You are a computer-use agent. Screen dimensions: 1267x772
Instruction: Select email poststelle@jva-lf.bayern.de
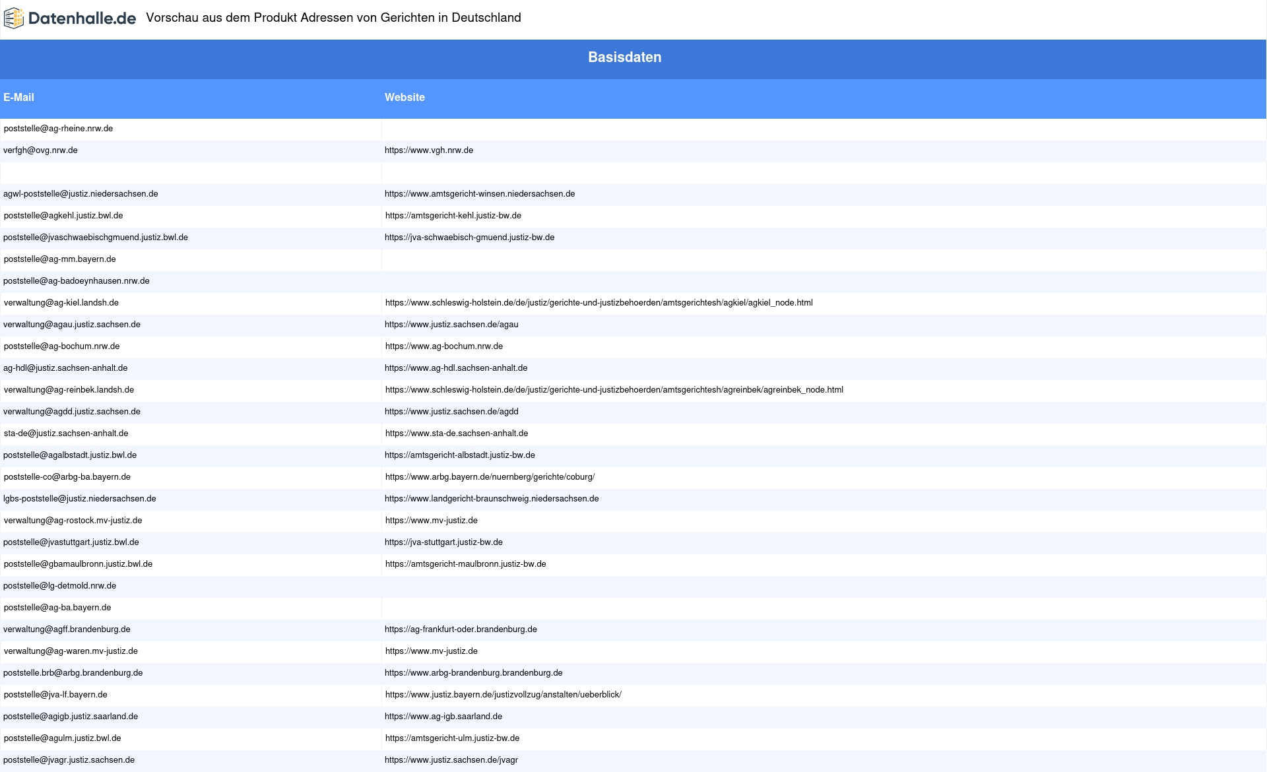click(x=55, y=695)
